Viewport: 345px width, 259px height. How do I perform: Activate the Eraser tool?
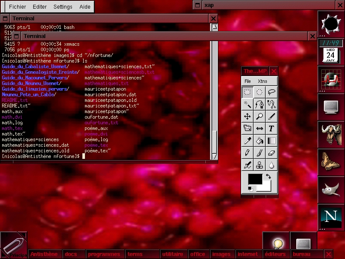coord(271,152)
